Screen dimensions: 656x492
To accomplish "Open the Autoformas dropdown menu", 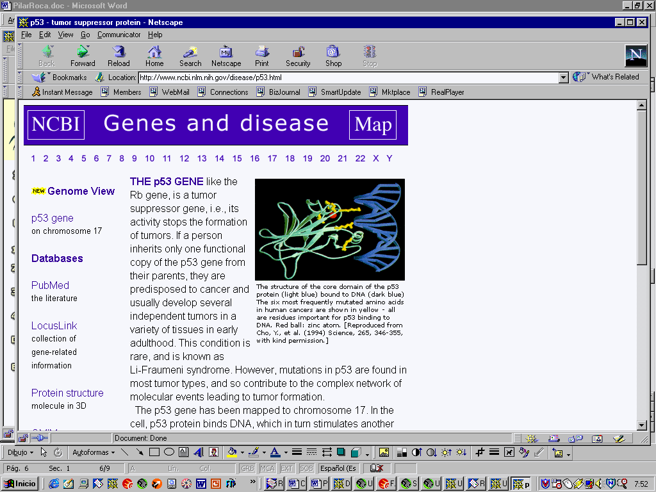I will coord(93,452).
